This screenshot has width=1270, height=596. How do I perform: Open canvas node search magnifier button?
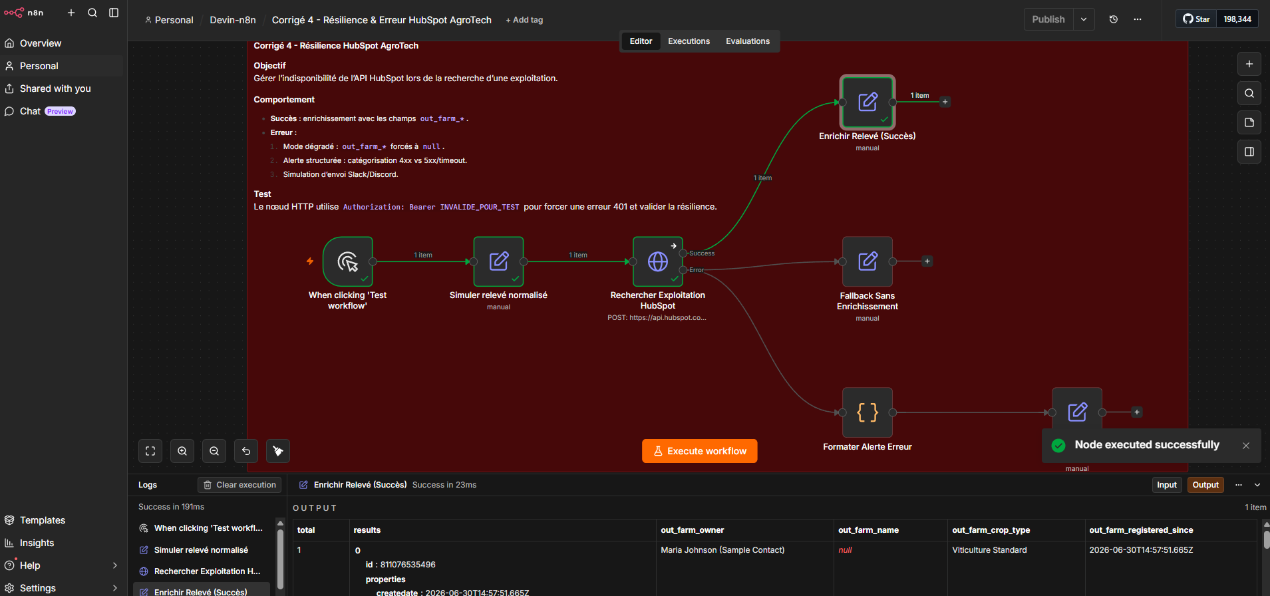[x=1249, y=93]
